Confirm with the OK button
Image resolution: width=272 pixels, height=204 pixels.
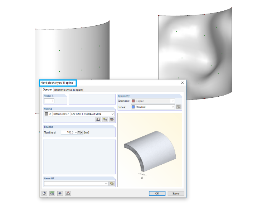coord(157,193)
